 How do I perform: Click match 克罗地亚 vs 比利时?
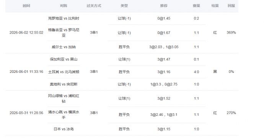(64, 18)
